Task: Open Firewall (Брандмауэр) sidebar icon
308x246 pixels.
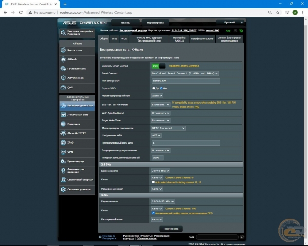Action: pyautogui.click(x=63, y=161)
